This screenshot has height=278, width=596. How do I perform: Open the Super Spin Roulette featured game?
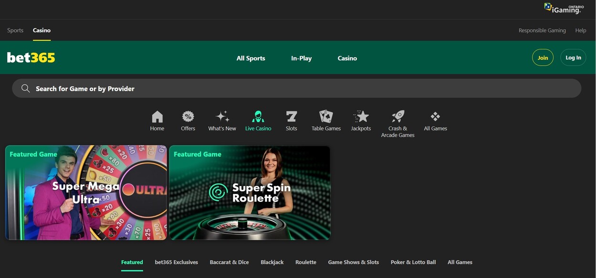click(250, 193)
